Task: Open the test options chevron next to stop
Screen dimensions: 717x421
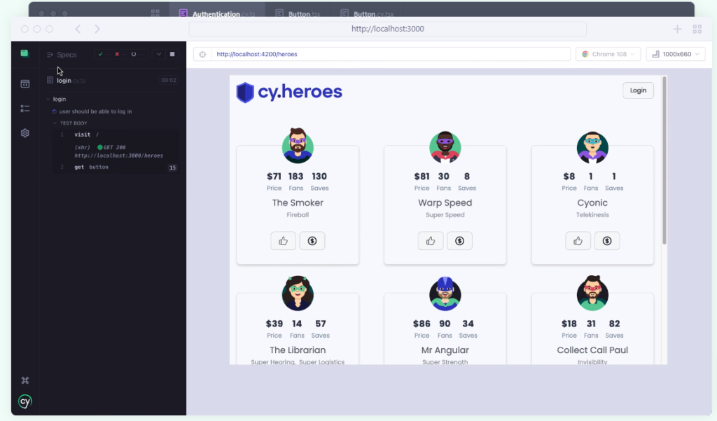Action: coord(159,54)
